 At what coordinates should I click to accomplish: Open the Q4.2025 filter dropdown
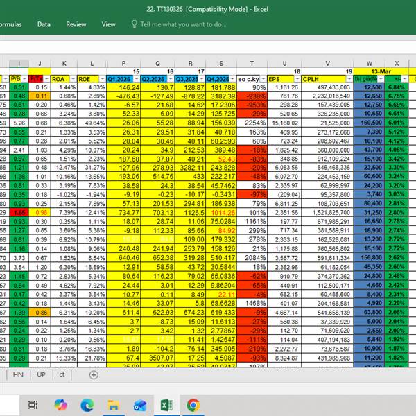(232, 79)
